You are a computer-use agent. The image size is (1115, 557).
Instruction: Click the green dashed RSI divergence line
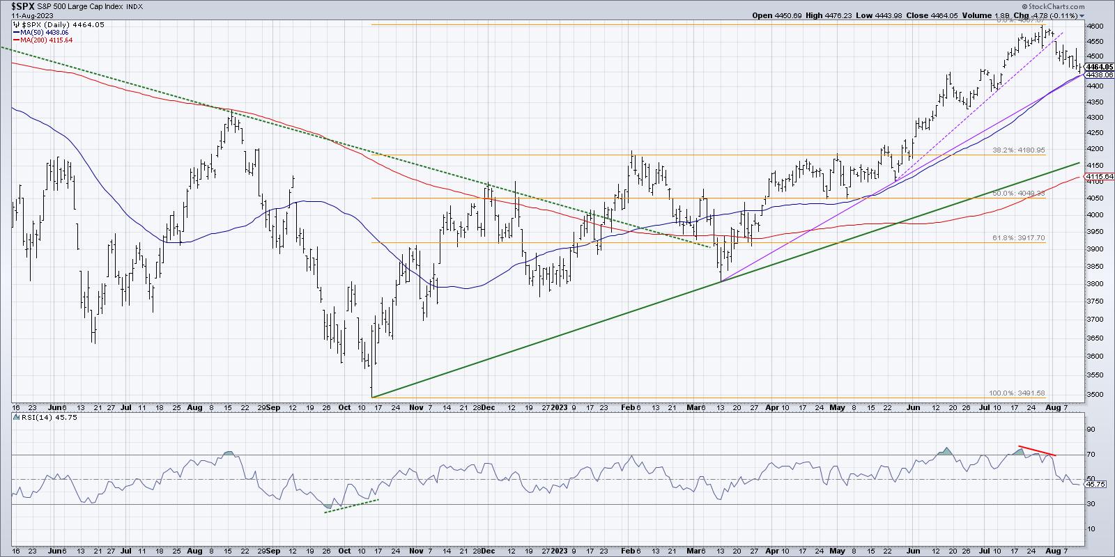tap(351, 506)
